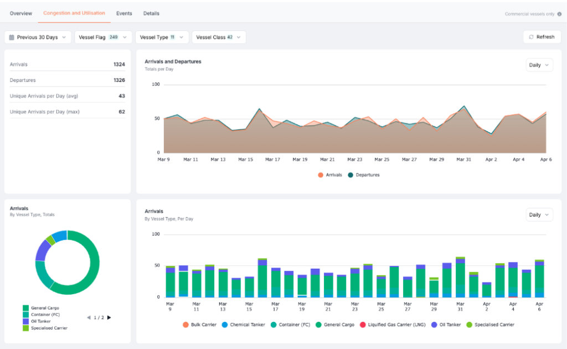
Task: Switch to the Overview tab
Action: 21,13
